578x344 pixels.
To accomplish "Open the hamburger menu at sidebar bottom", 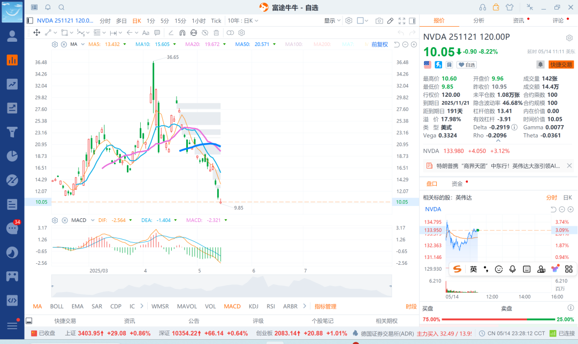I will click(x=12, y=326).
